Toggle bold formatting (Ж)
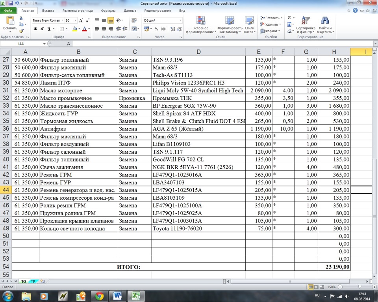This screenshot has width=378, height=302. [x=35, y=29]
